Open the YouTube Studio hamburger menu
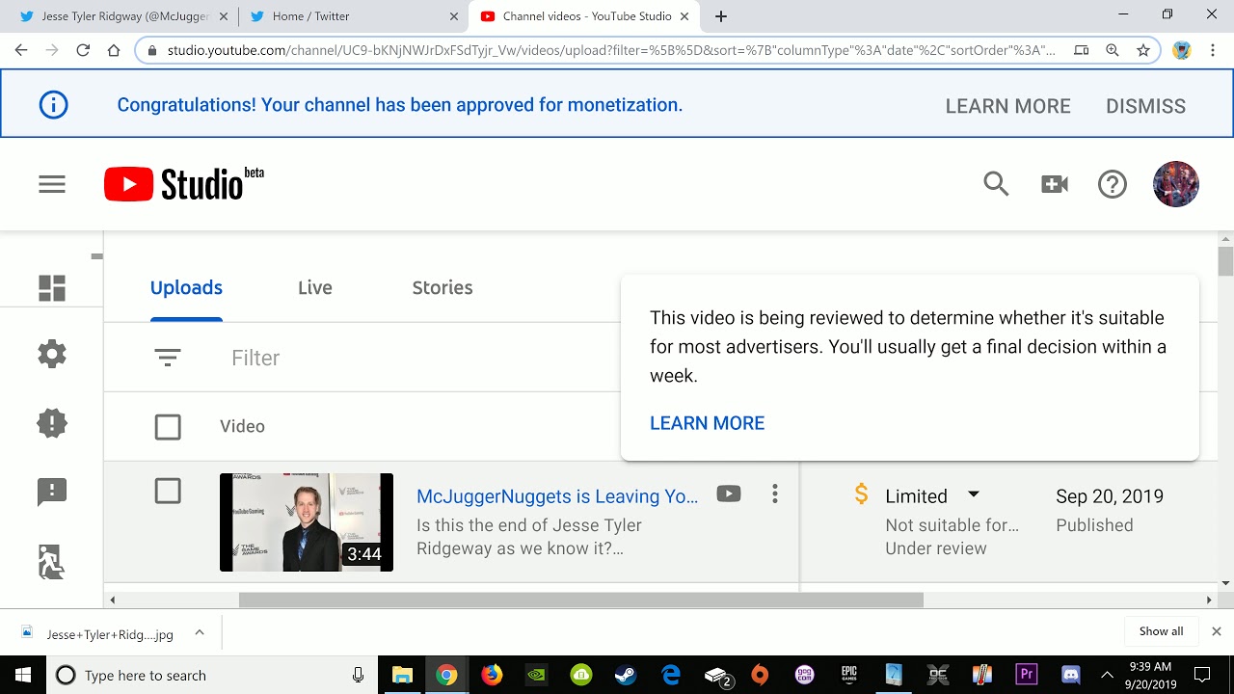The width and height of the screenshot is (1234, 694). (52, 184)
